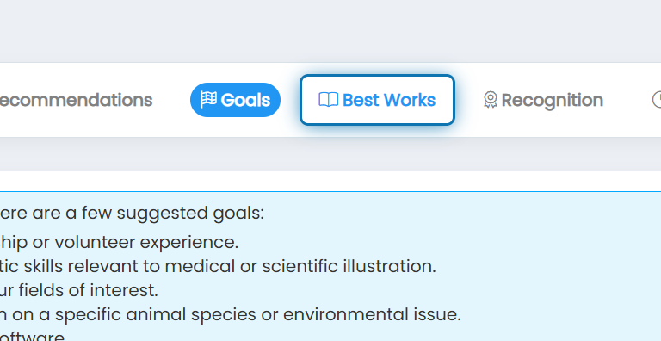Select the Goals tab pill

click(235, 100)
